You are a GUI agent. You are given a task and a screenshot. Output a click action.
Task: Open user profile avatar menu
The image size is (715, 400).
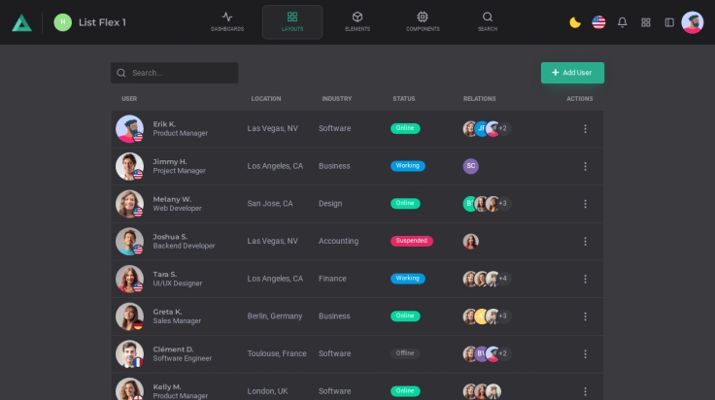pos(693,22)
